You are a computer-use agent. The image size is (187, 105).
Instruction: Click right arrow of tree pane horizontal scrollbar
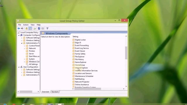click(x=38, y=92)
